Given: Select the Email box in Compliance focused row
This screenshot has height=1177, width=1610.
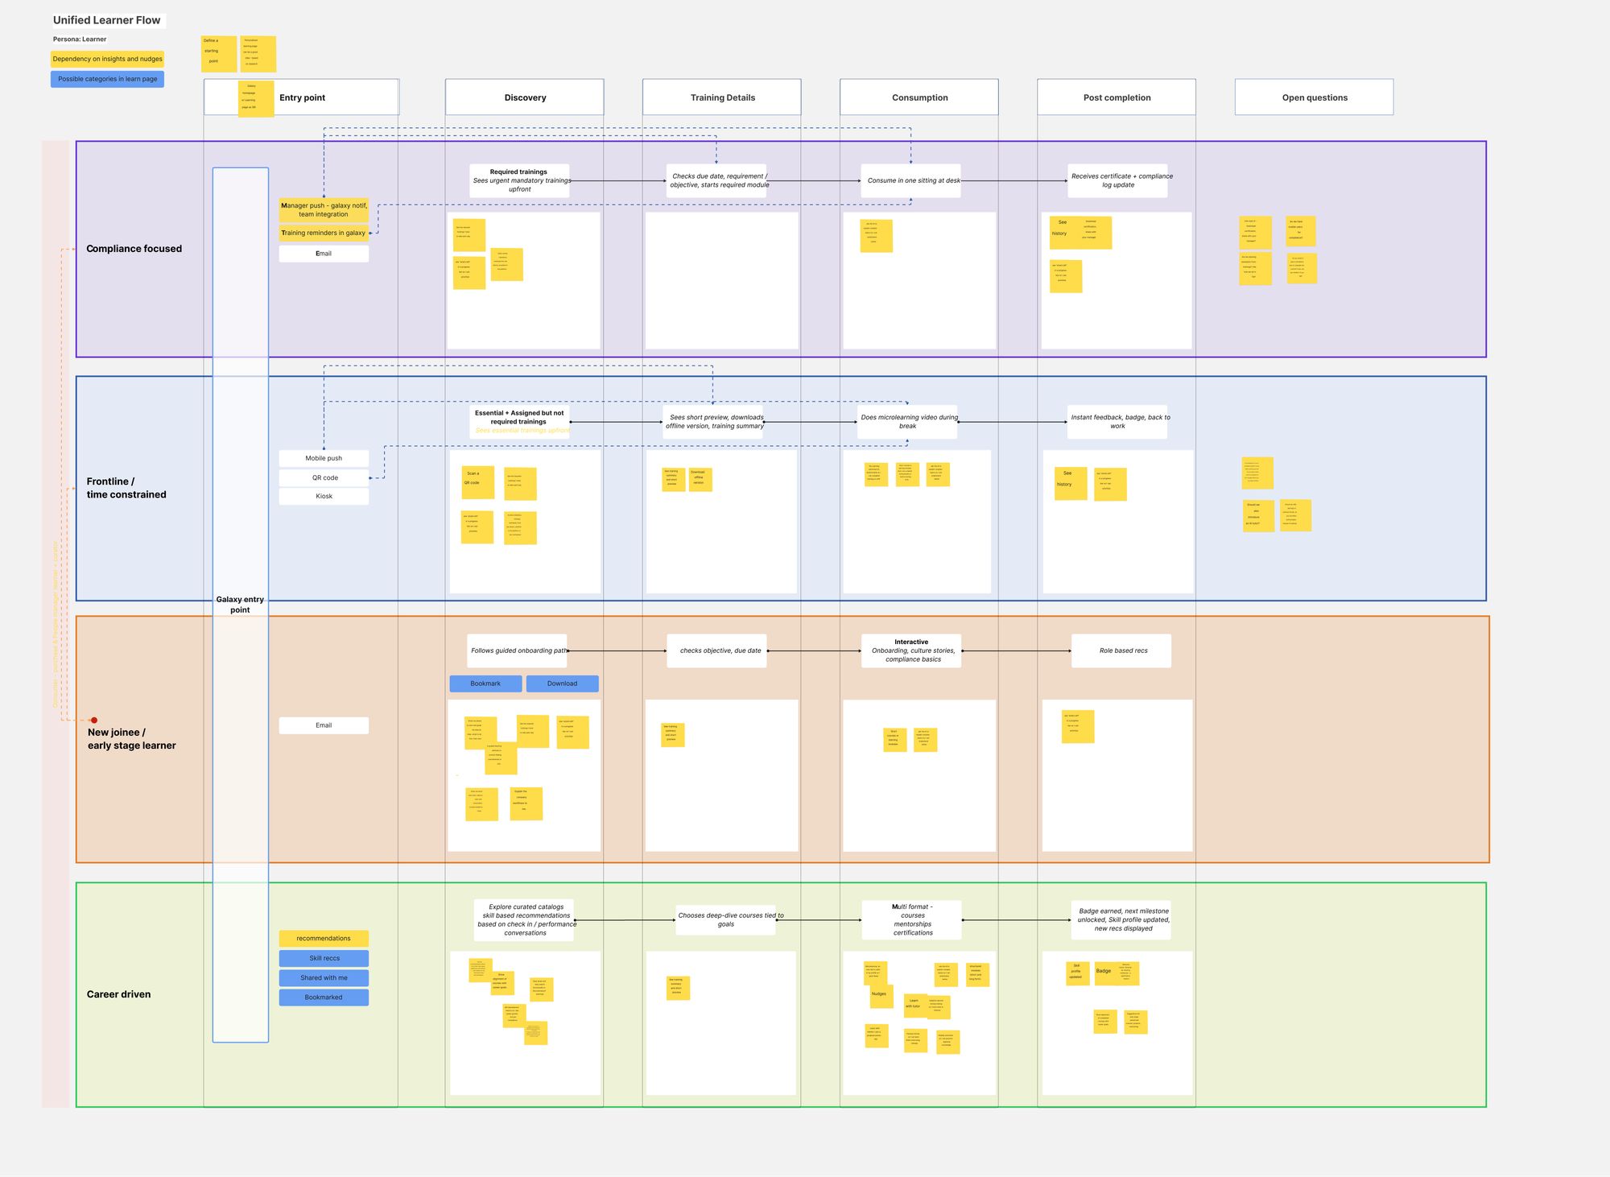Looking at the screenshot, I should (324, 254).
